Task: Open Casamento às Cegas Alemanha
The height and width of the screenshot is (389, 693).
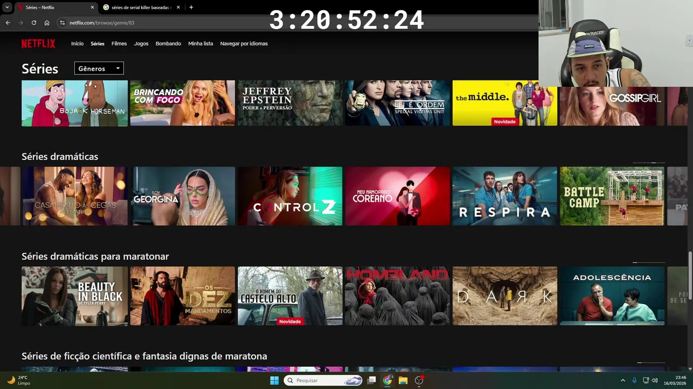Action: 75,196
